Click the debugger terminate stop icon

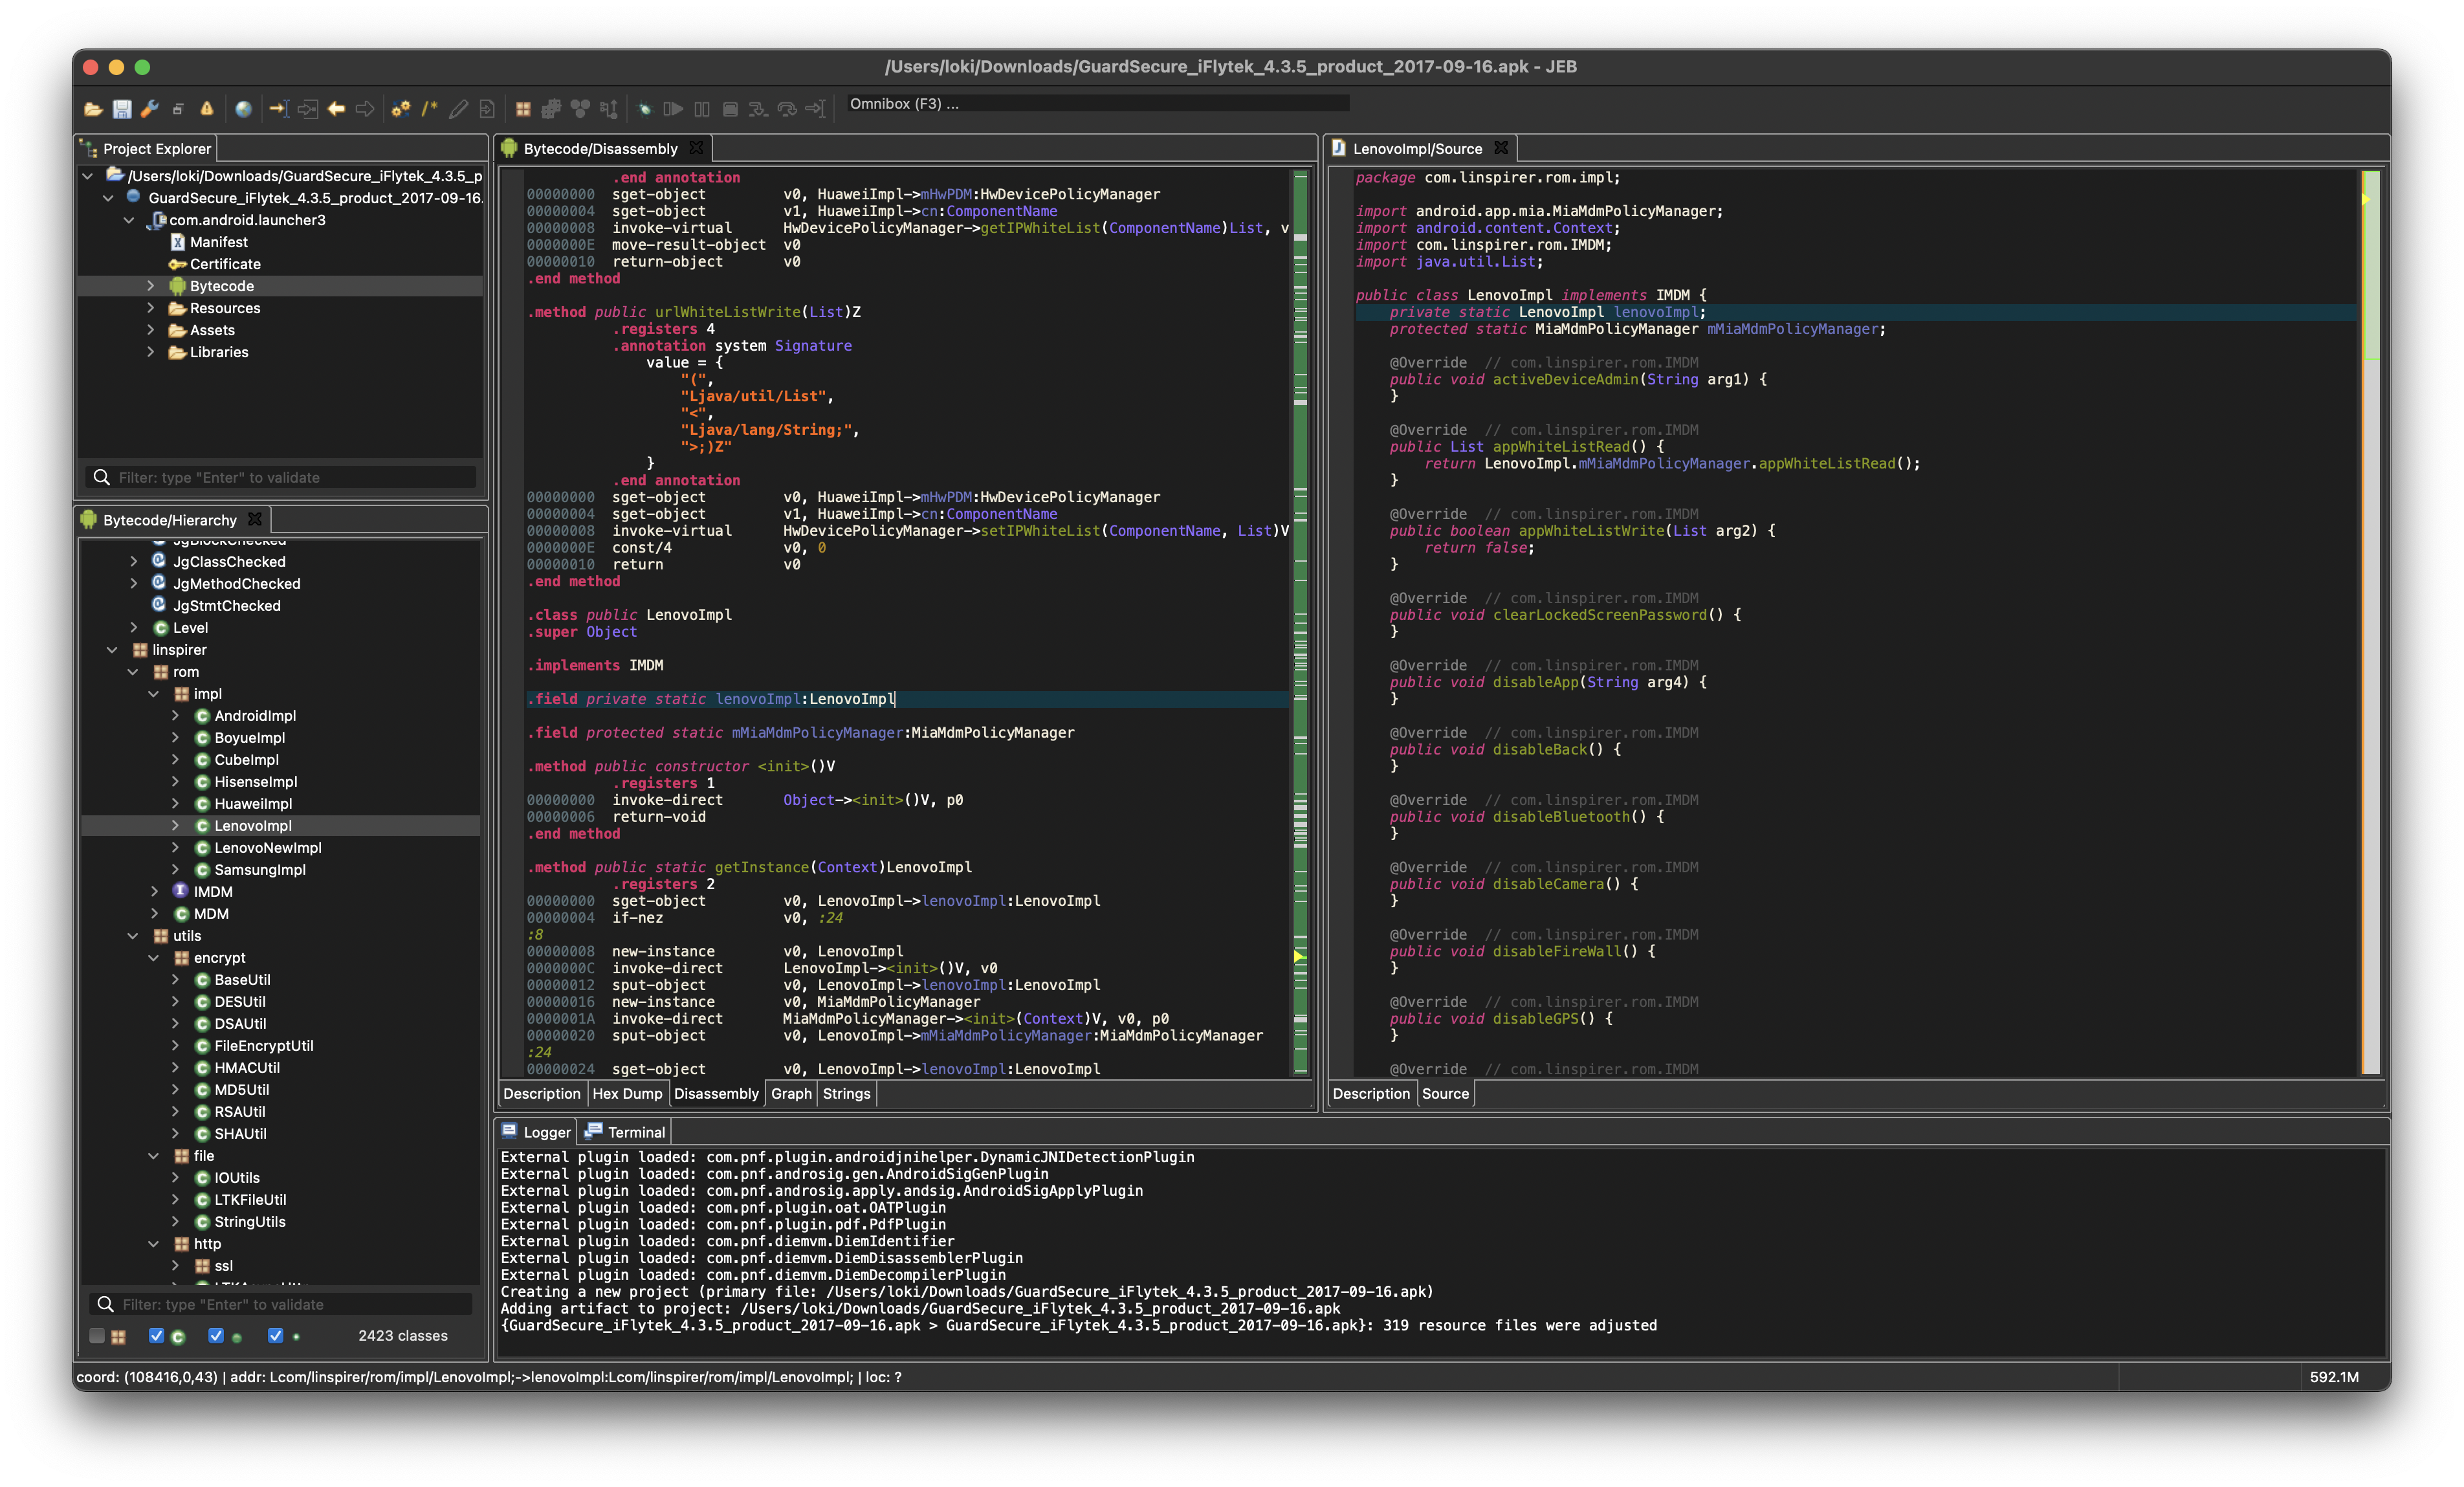tap(730, 109)
